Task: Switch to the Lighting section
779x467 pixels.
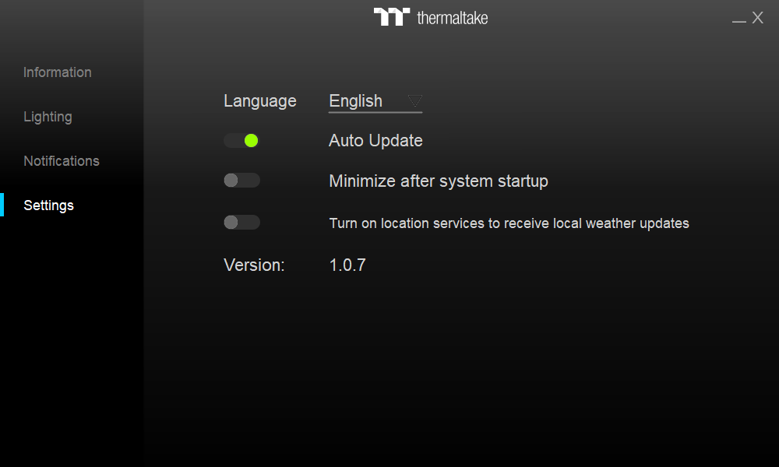Action: tap(48, 117)
